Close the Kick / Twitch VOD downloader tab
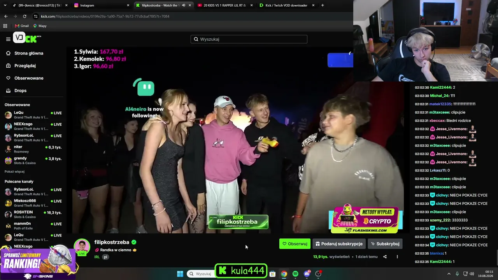The height and width of the screenshot is (280, 498). point(313,5)
